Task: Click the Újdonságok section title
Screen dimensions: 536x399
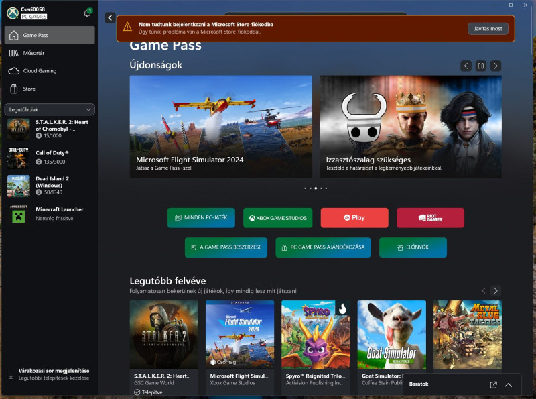Action: pyautogui.click(x=156, y=65)
